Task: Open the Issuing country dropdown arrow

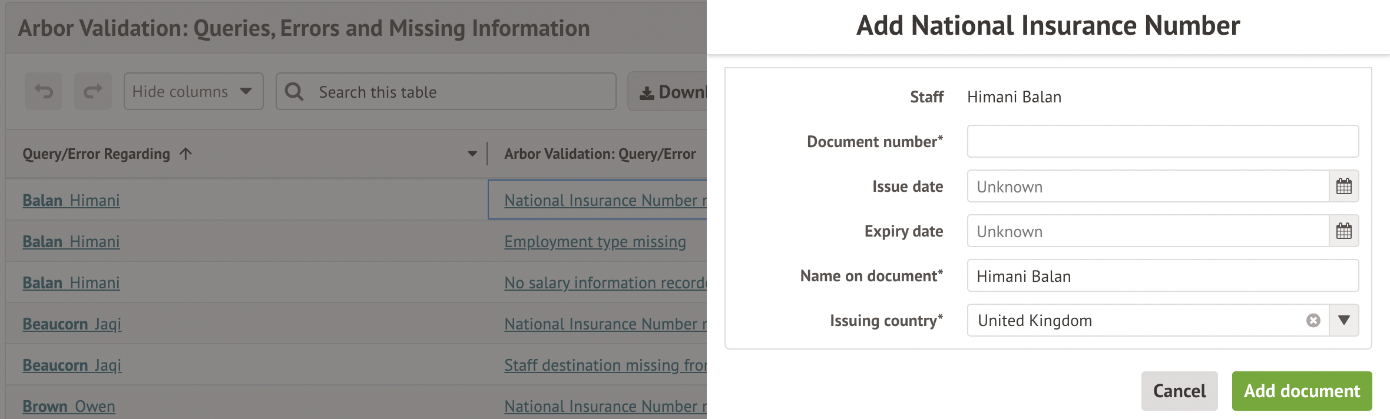Action: point(1343,320)
